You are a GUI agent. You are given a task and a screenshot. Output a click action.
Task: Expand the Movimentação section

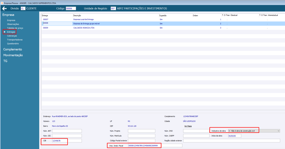pos(13,55)
